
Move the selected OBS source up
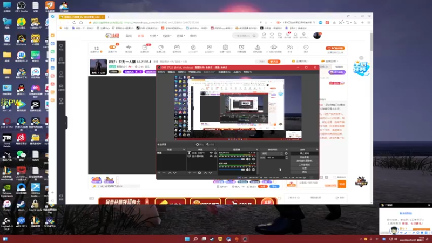(205, 173)
